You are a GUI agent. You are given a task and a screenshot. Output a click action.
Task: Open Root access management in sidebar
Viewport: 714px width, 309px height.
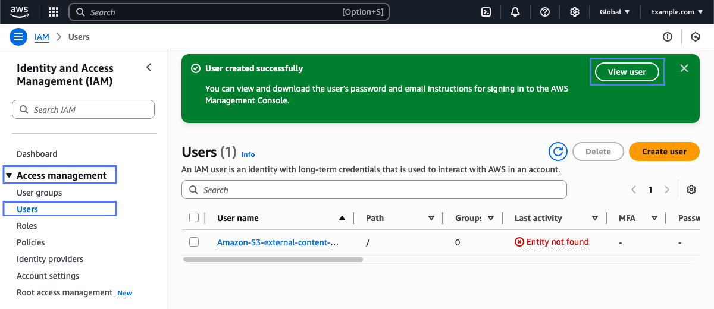click(64, 292)
